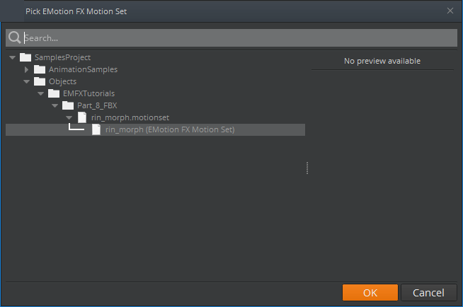Viewport: 463px width, 307px height.
Task: Collapse the Part_8_FBX folder arrow
Action: [55, 105]
